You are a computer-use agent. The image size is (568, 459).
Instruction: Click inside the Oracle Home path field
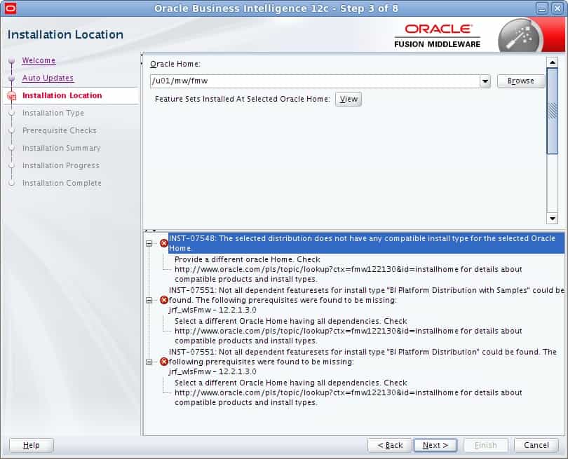280,81
